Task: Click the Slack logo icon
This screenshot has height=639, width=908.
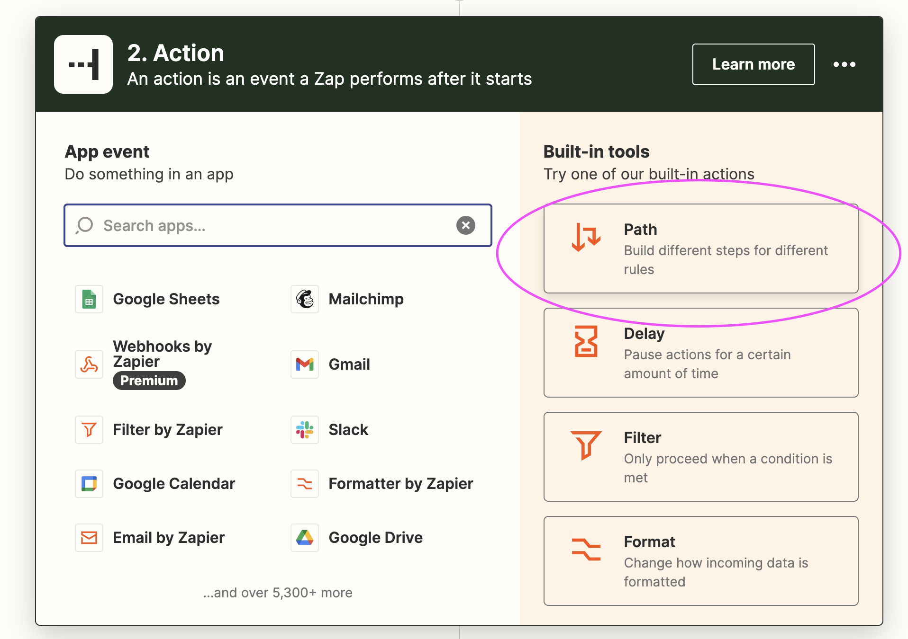Action: tap(305, 430)
